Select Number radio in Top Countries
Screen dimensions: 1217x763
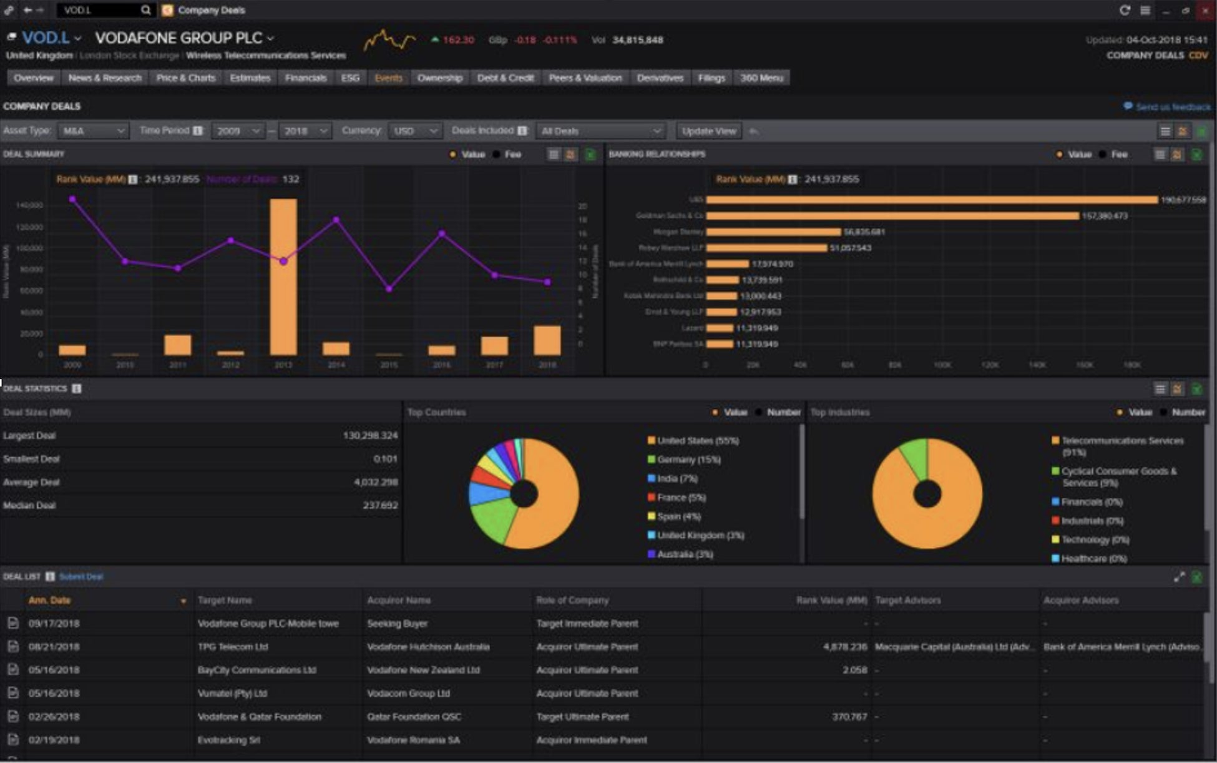pos(759,412)
